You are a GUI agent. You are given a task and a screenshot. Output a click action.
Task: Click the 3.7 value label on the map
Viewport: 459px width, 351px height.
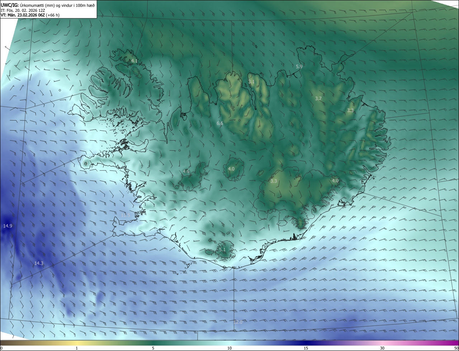pyautogui.click(x=318, y=98)
